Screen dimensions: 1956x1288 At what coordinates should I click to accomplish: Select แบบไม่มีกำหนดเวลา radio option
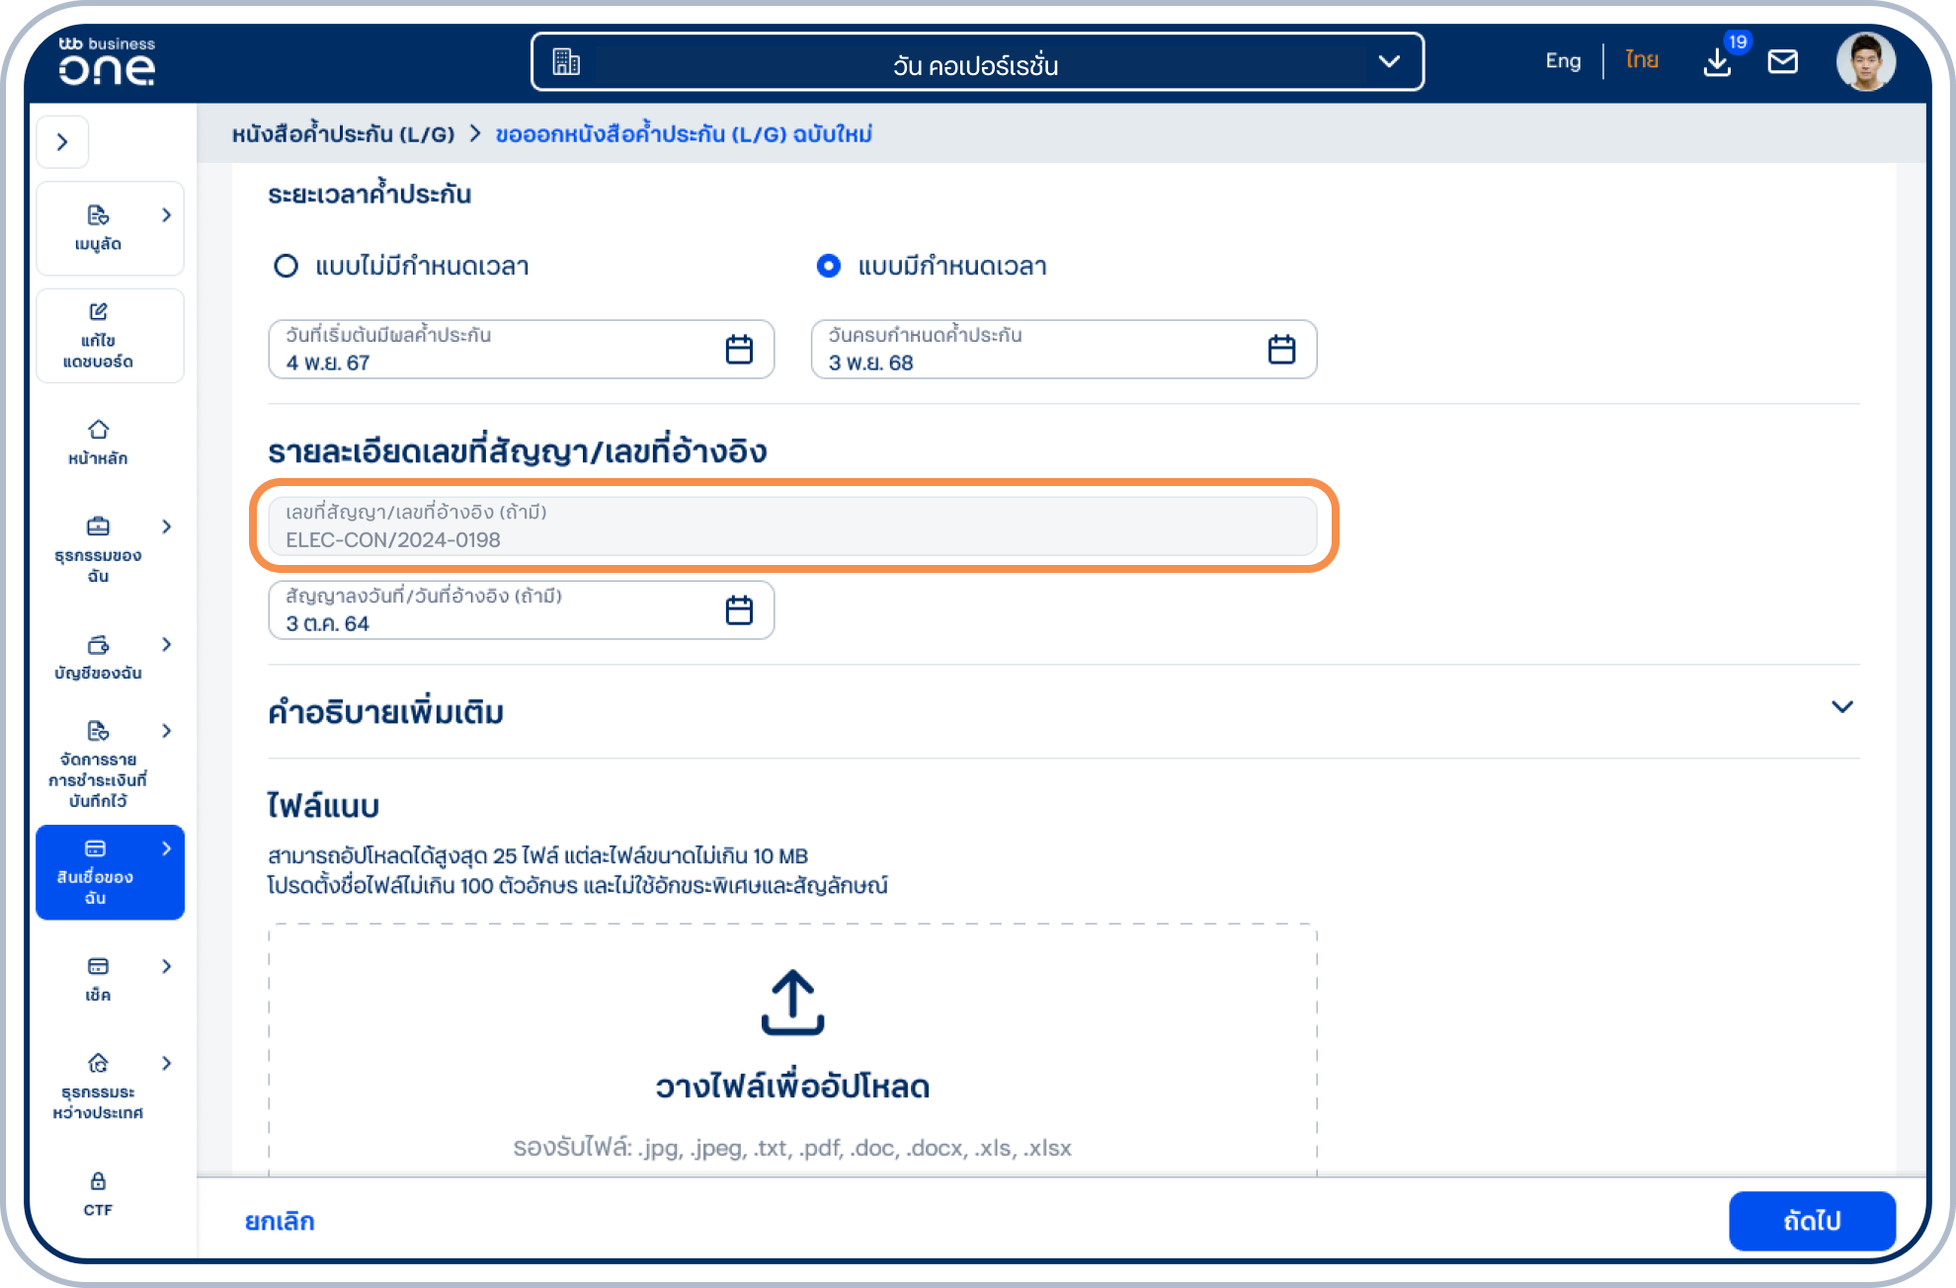click(286, 266)
